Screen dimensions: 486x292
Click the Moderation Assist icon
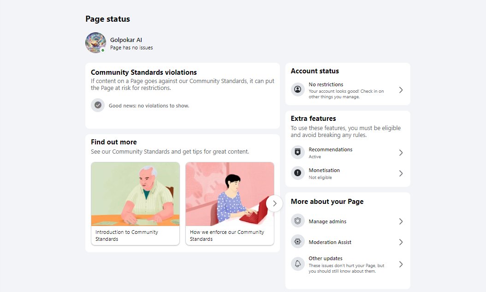pos(297,242)
